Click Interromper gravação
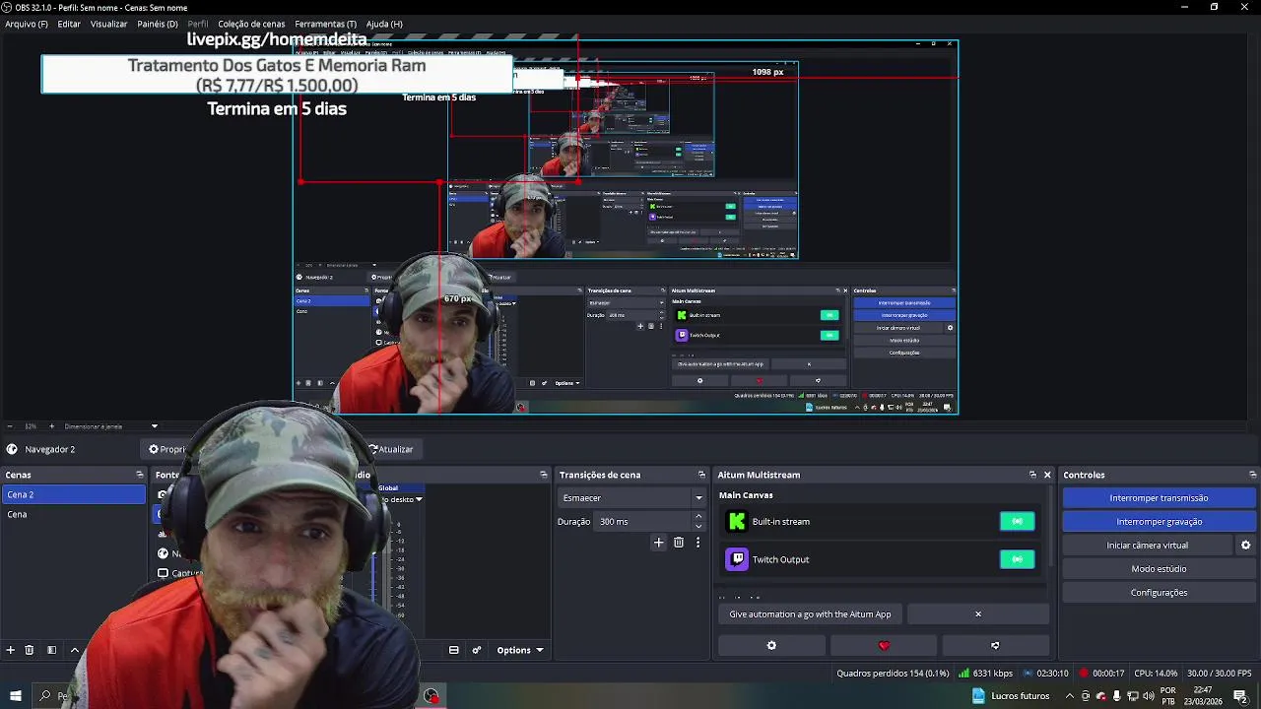Viewport: 1261px width, 709px height. coord(1159,522)
